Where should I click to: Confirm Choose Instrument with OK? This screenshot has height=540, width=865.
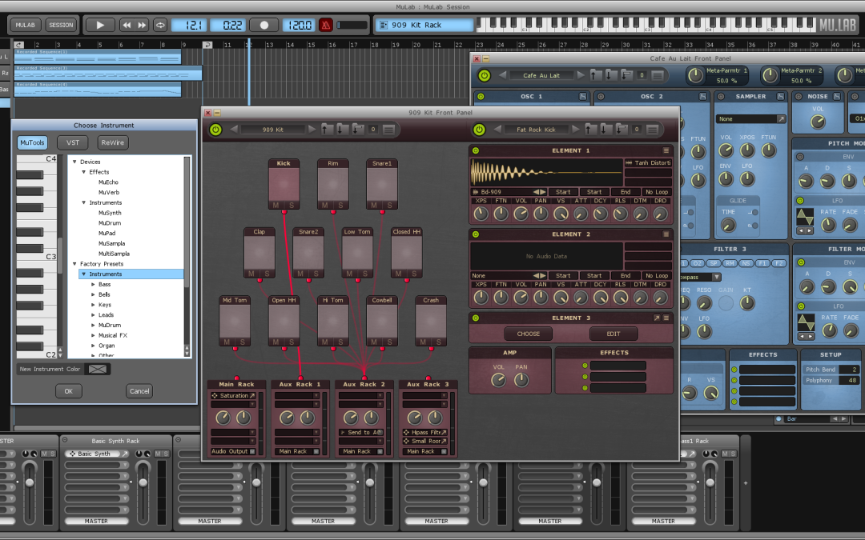coord(68,391)
